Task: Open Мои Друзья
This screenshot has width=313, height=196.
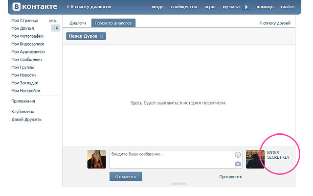Action: [x=22, y=28]
